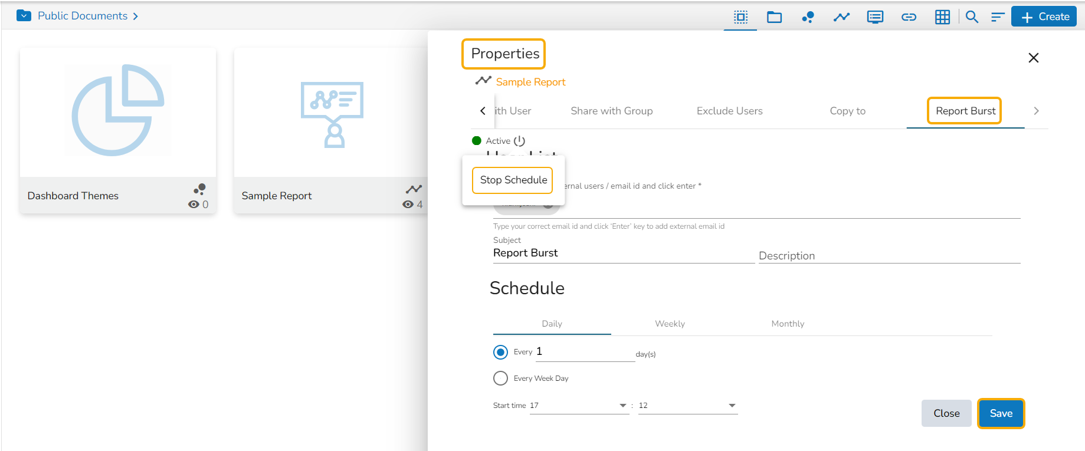Click the Stop Schedule button
The image size is (1085, 451).
point(513,180)
